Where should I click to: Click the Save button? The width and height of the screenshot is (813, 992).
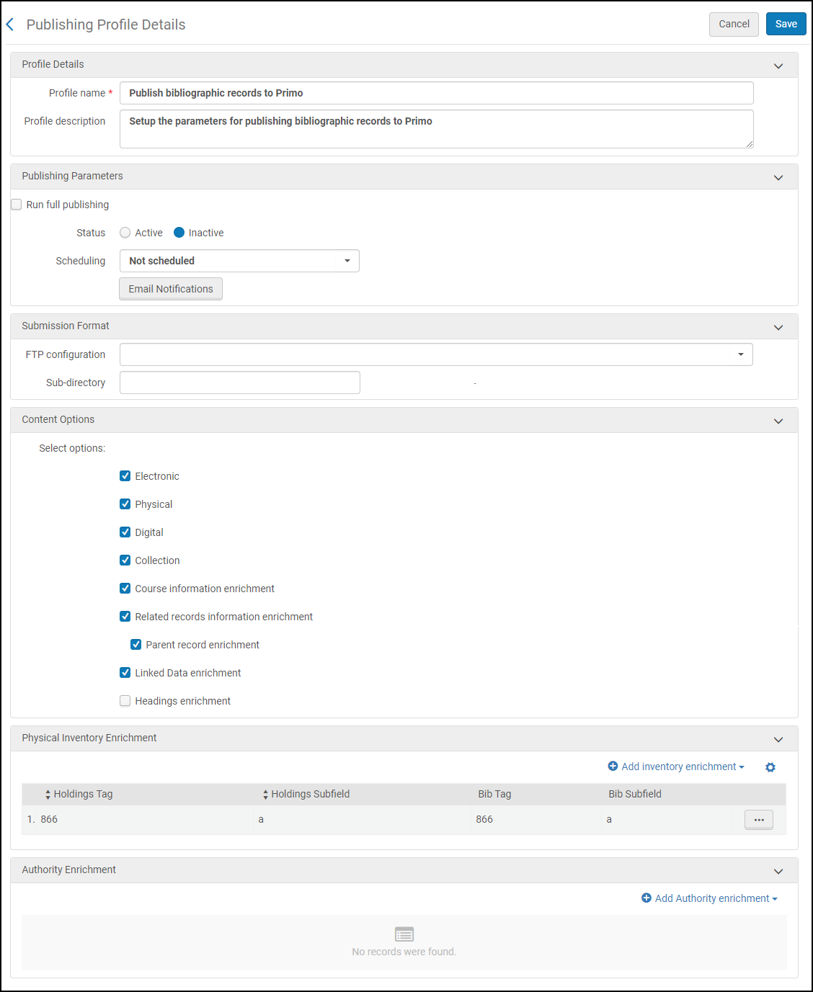786,24
